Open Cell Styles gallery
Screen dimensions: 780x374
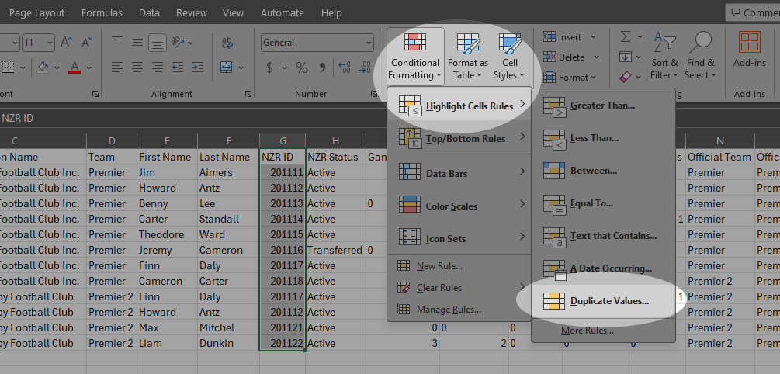(509, 55)
